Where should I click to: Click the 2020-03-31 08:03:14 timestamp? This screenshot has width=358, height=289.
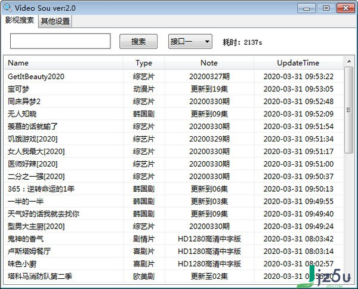(x=298, y=251)
